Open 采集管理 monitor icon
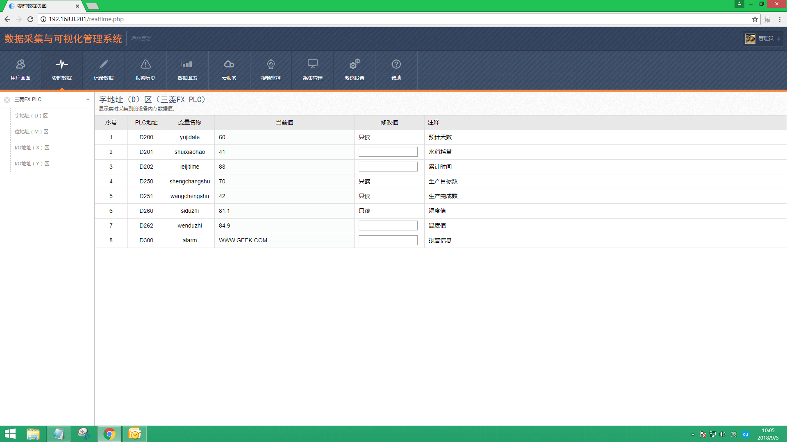The width and height of the screenshot is (787, 442). pos(312,64)
